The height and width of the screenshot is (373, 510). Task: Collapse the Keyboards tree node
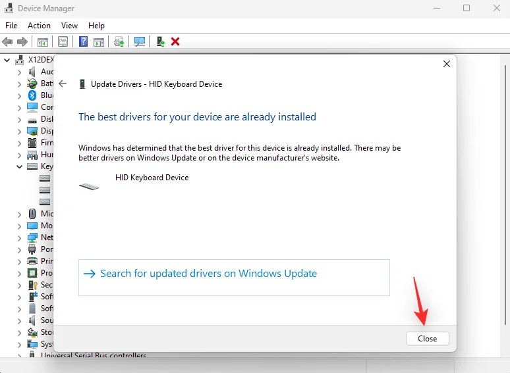click(x=19, y=166)
